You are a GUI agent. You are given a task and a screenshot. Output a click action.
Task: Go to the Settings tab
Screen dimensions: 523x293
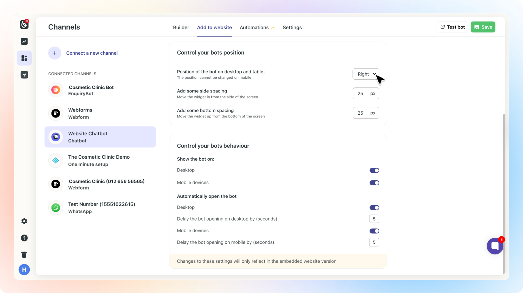pyautogui.click(x=292, y=27)
